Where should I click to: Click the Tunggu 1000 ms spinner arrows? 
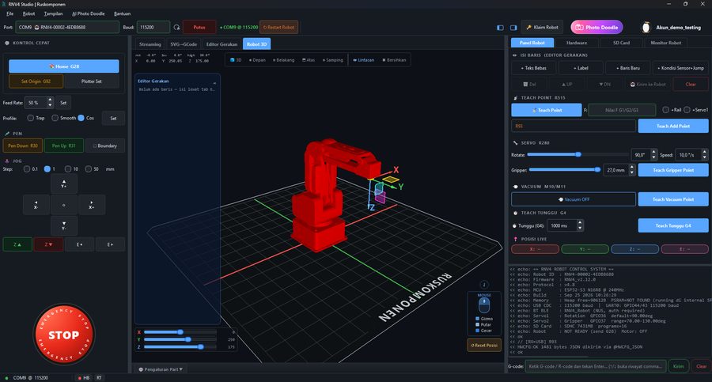pos(580,225)
